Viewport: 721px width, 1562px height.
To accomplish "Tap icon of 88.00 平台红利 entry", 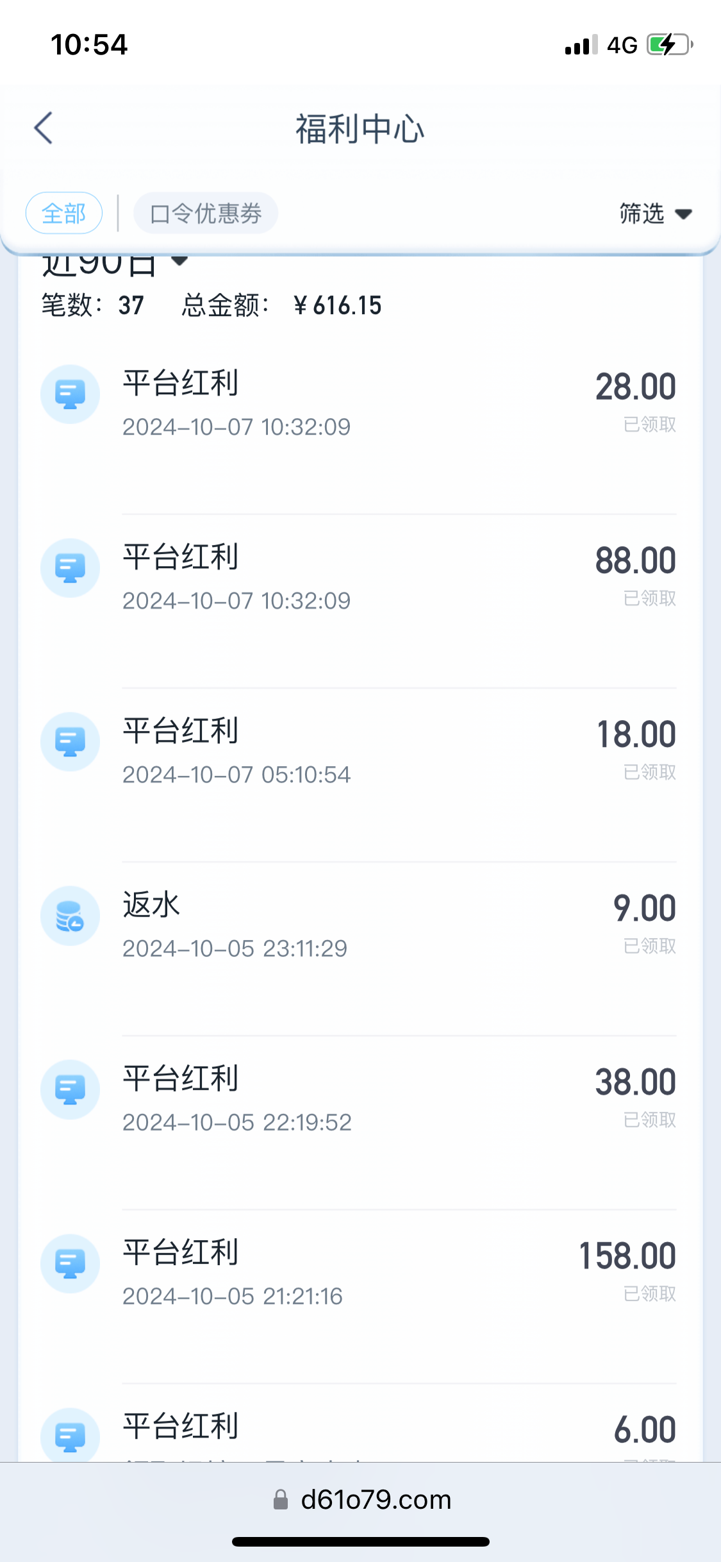I will pyautogui.click(x=70, y=568).
